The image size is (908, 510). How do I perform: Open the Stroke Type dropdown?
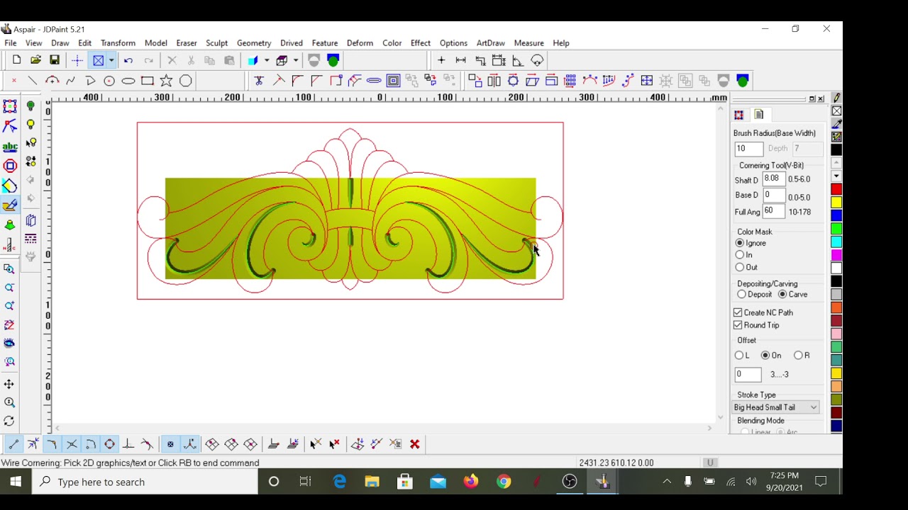click(x=776, y=407)
